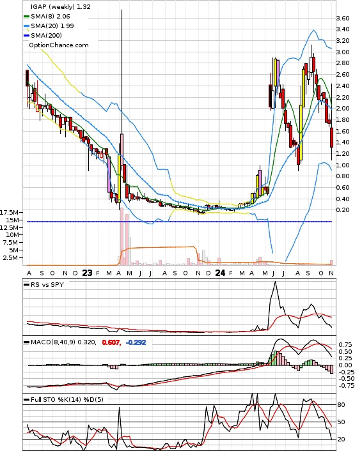Click the Full STO %K(14) legend marker
Image resolution: width=362 pixels, height=451 pixels.
(26, 399)
